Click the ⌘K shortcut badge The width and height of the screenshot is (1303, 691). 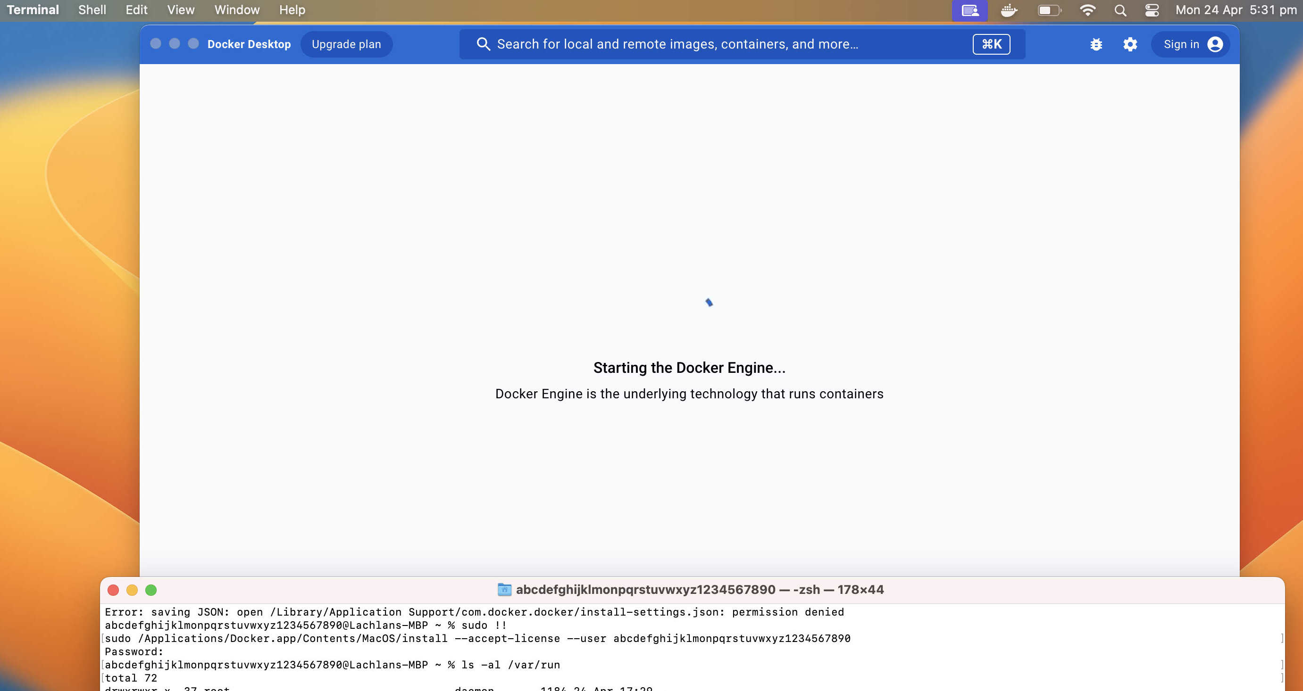[991, 44]
